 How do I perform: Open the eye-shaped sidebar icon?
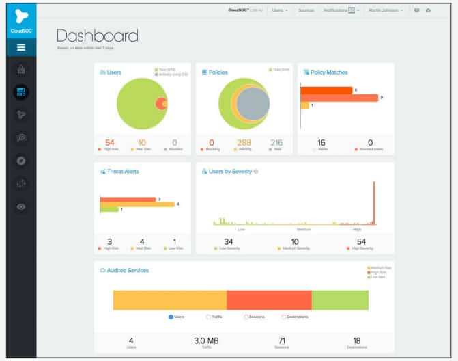tap(21, 207)
